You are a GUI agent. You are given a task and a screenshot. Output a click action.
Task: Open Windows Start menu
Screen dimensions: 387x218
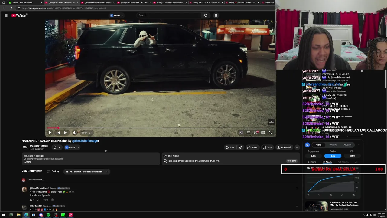[3, 215]
